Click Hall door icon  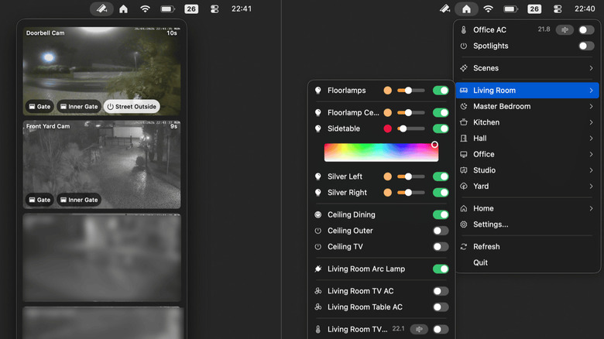coord(464,139)
